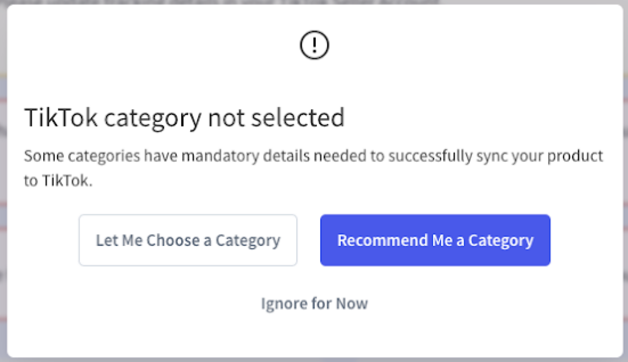The width and height of the screenshot is (628, 362).
Task: Select the 'to TikTok.' description line
Action: click(x=58, y=181)
